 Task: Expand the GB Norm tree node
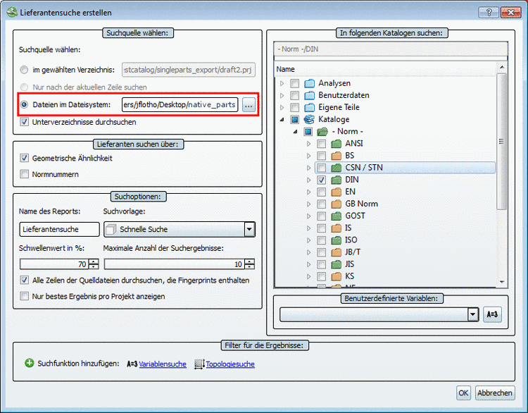309,204
